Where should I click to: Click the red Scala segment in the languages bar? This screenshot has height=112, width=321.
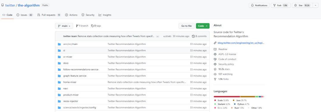(226, 97)
